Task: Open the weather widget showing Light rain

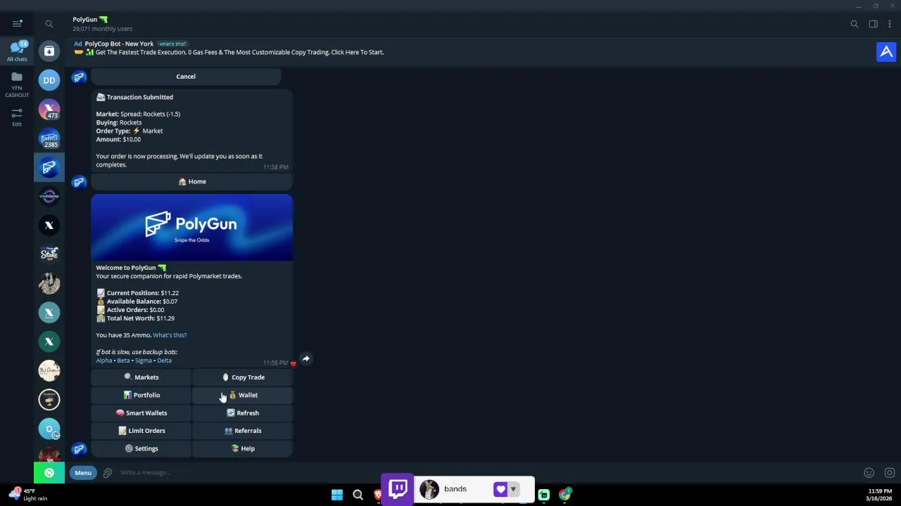Action: 28,495
